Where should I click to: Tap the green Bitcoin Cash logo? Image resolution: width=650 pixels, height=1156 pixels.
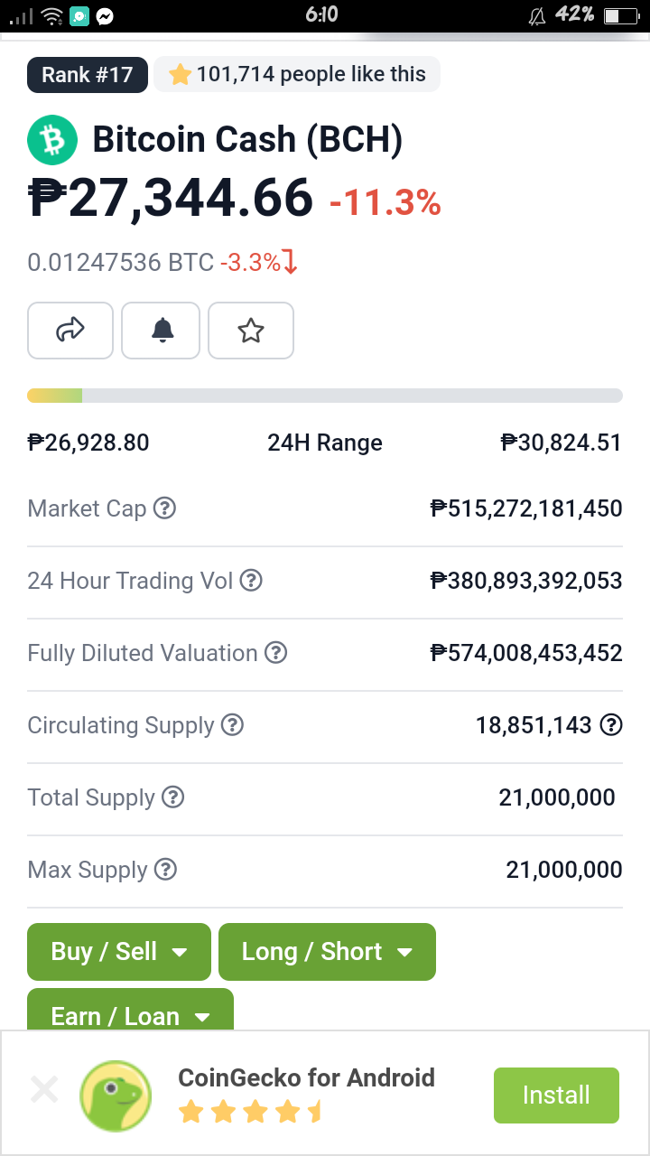click(52, 140)
